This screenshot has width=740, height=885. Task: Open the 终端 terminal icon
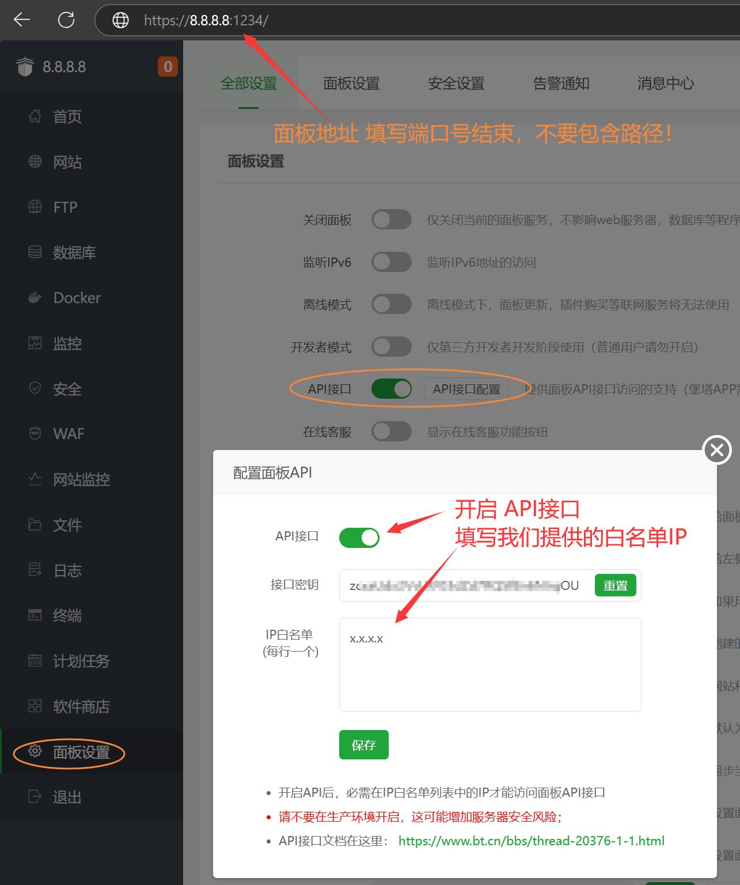[35, 615]
